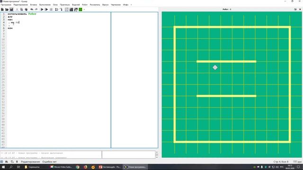Stop program execution
This screenshot has width=303, height=170.
[x=51, y=9]
